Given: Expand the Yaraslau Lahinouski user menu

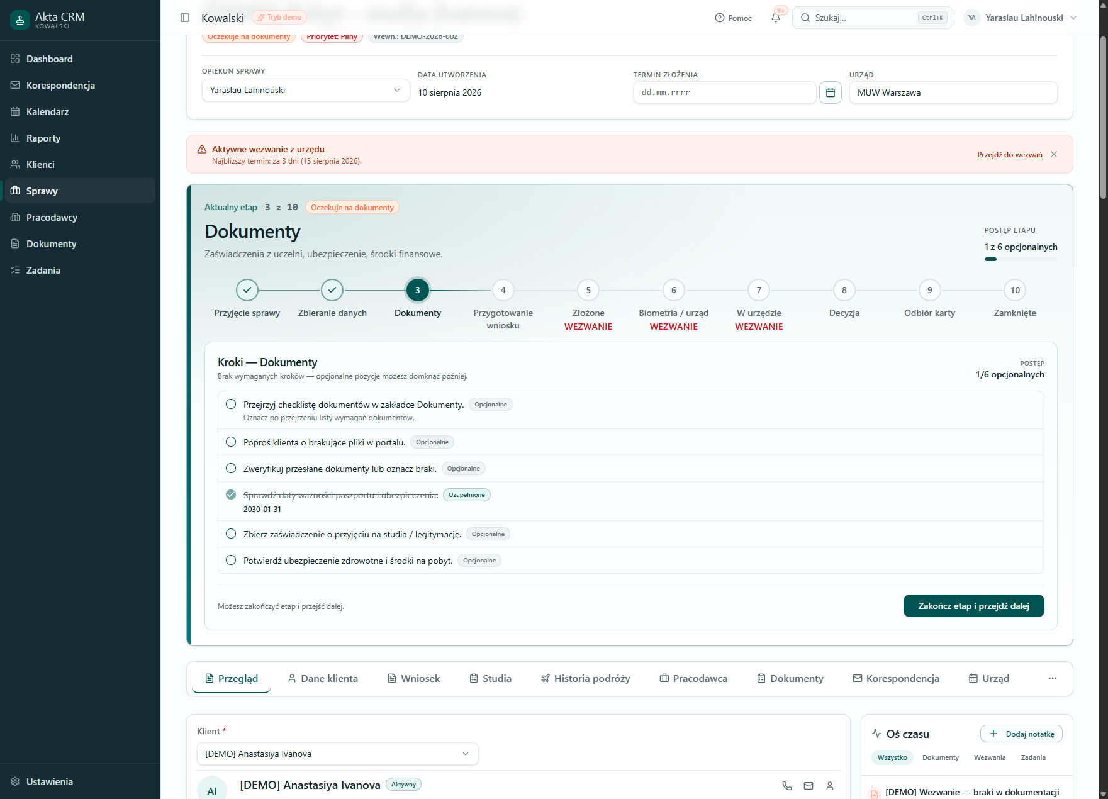Looking at the screenshot, I should [1021, 18].
